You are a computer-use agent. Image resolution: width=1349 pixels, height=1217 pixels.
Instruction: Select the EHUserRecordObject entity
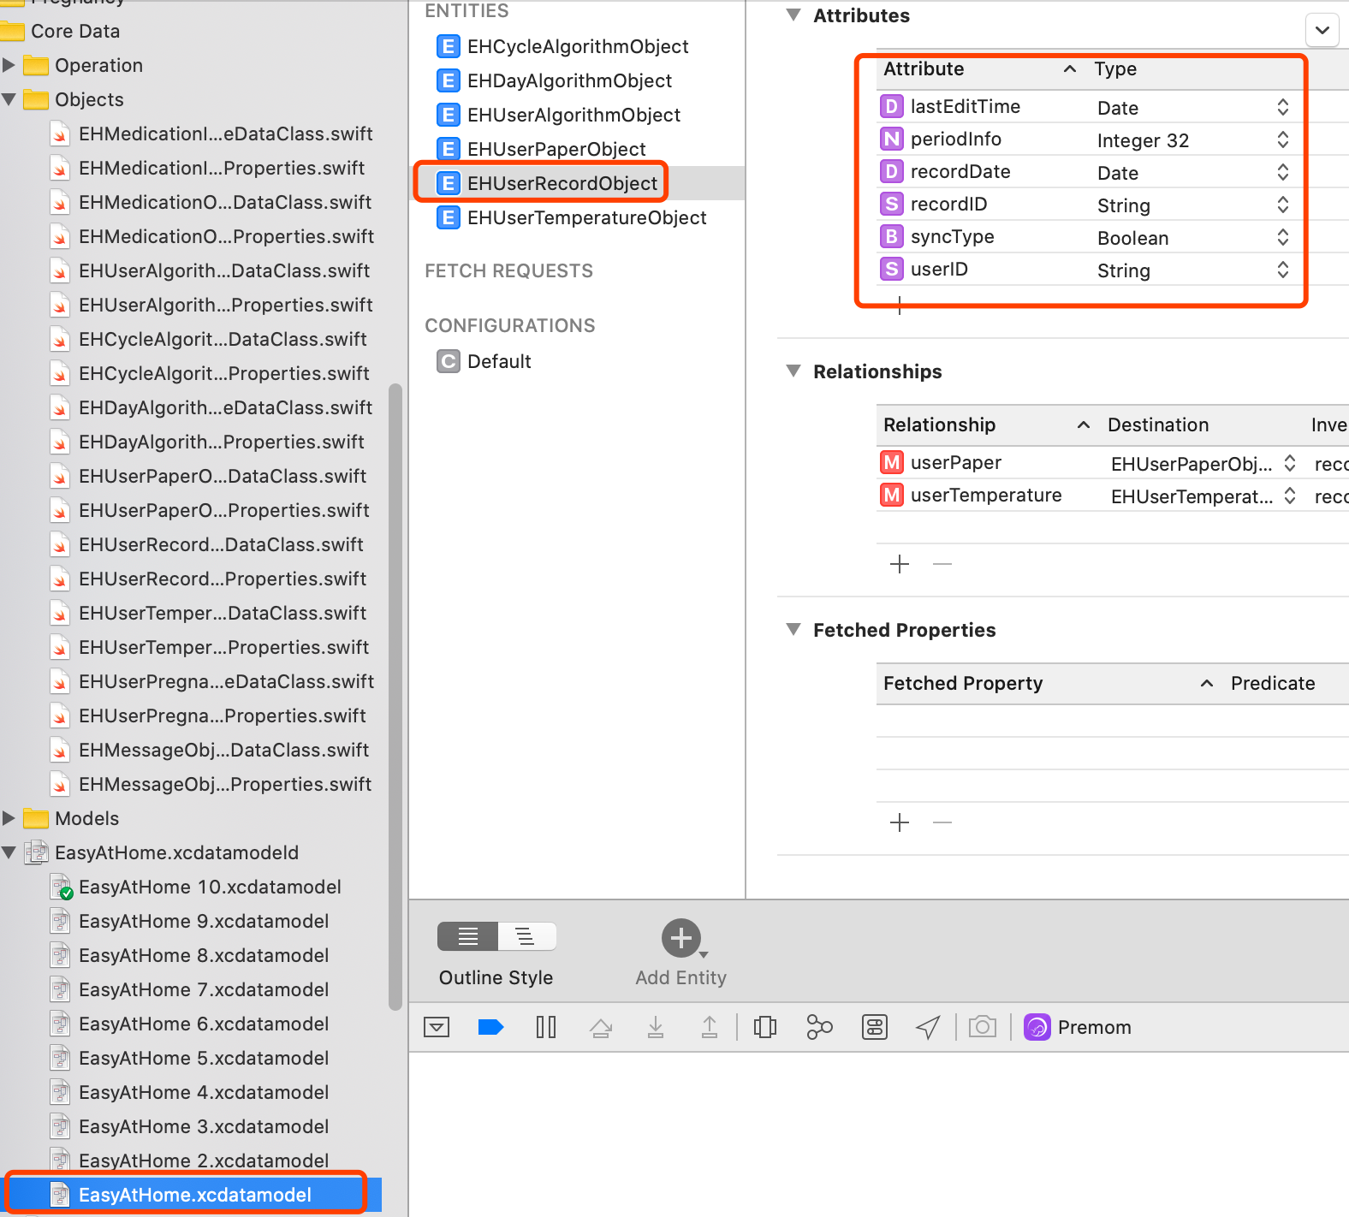(547, 183)
